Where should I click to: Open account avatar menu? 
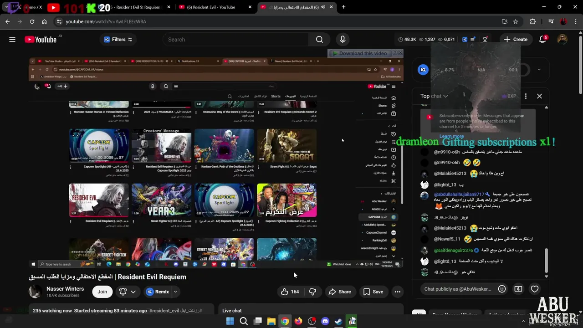pyautogui.click(x=562, y=40)
